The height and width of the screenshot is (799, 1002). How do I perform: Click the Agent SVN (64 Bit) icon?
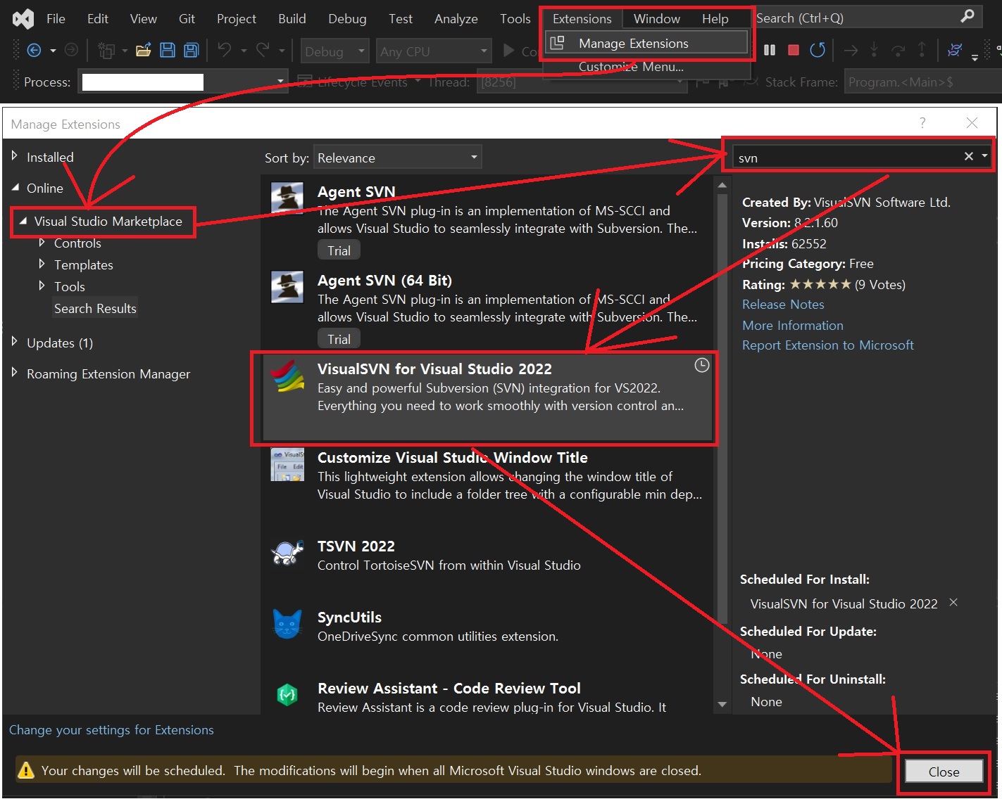[x=287, y=287]
